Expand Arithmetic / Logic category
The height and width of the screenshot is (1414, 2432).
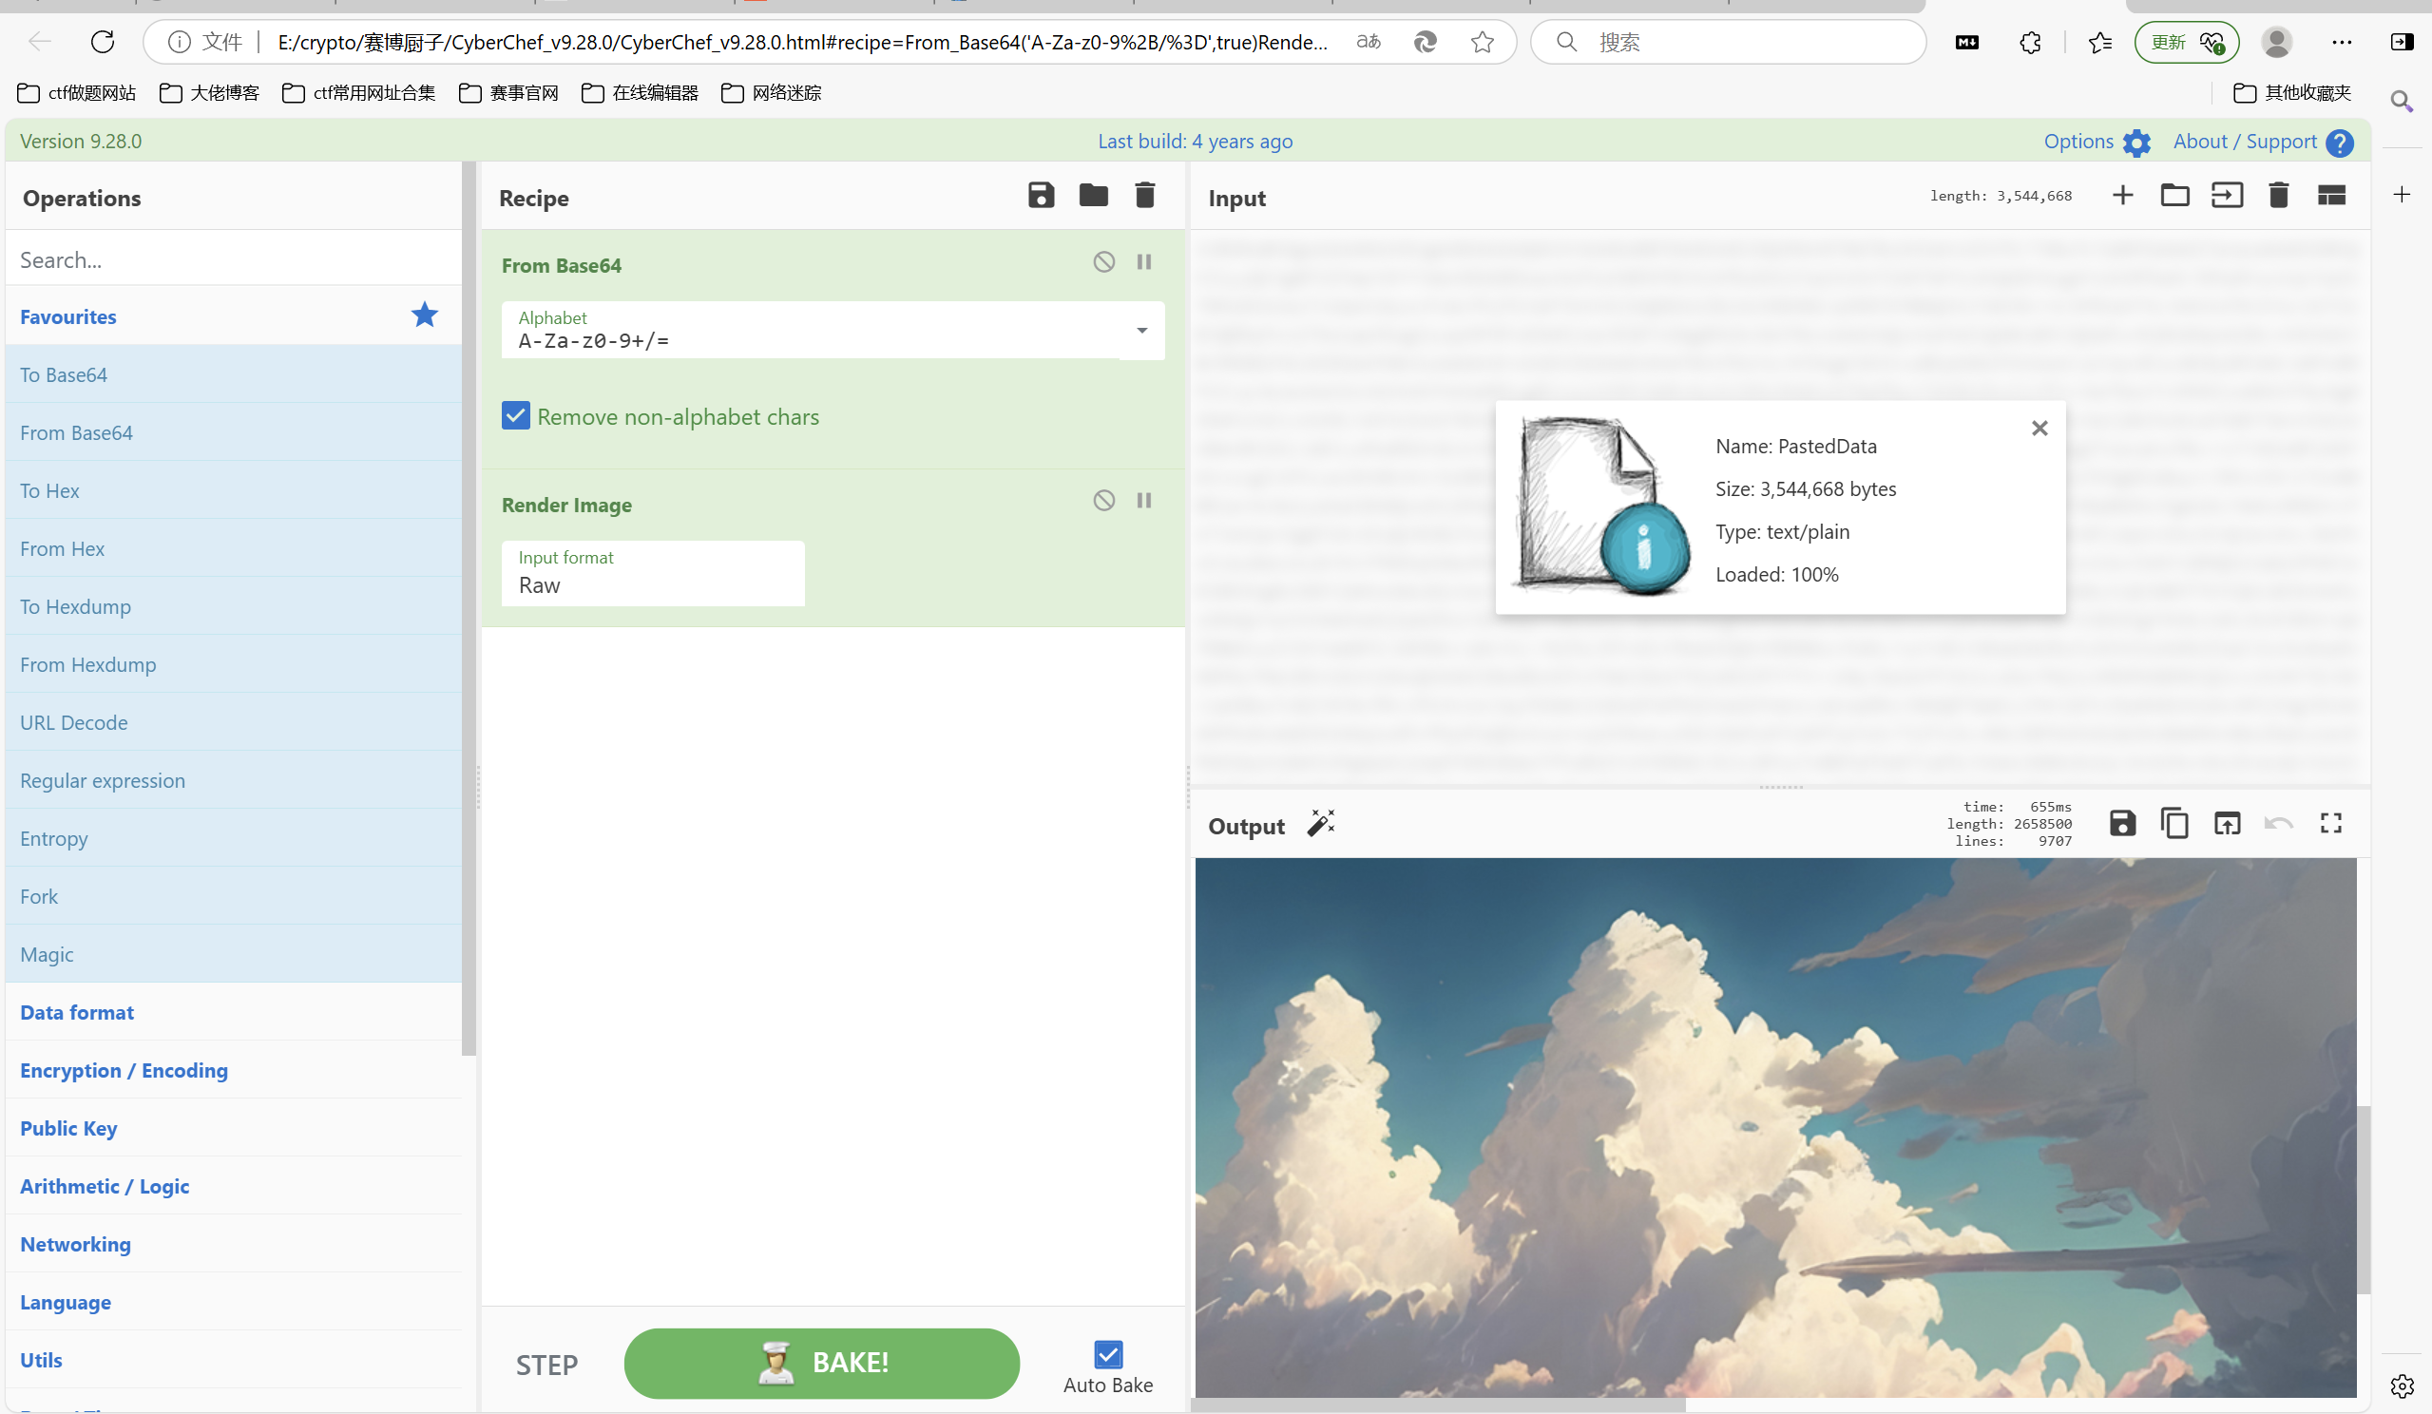pyautogui.click(x=233, y=1185)
